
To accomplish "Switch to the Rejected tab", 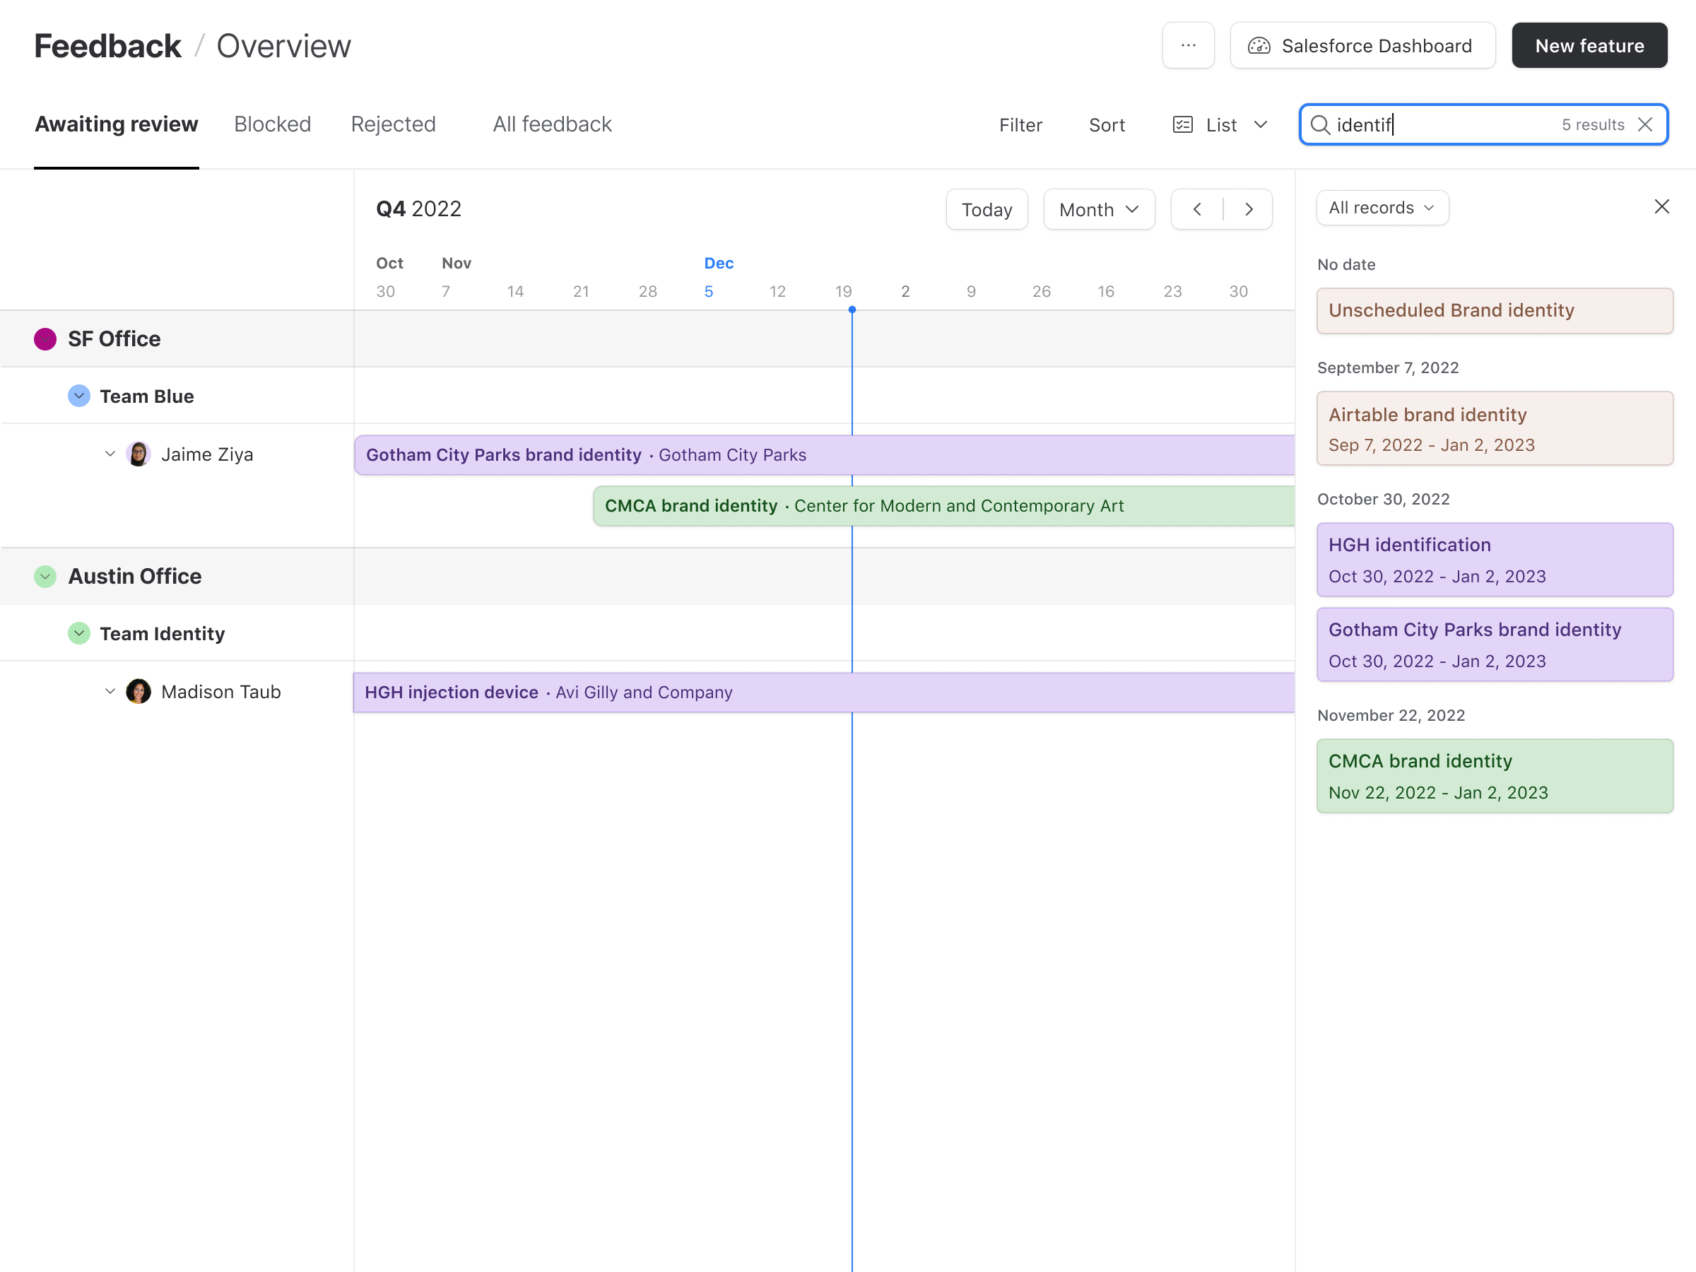I will pyautogui.click(x=394, y=124).
